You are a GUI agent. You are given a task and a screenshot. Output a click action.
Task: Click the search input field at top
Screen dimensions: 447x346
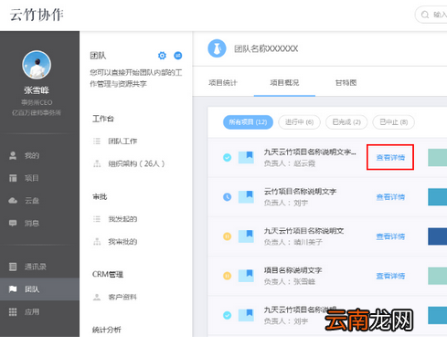click(431, 15)
